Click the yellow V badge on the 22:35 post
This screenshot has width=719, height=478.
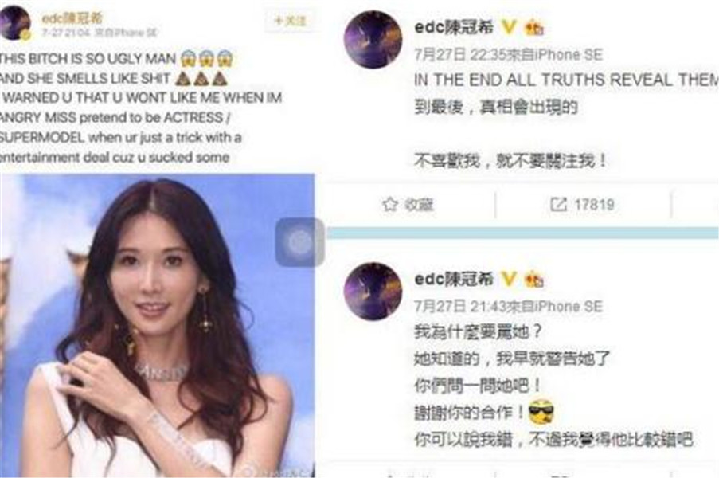tap(508, 28)
